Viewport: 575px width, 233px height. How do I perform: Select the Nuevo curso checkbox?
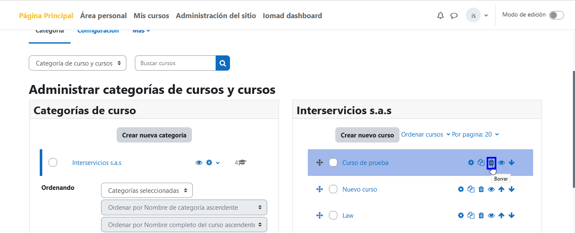[x=333, y=189]
